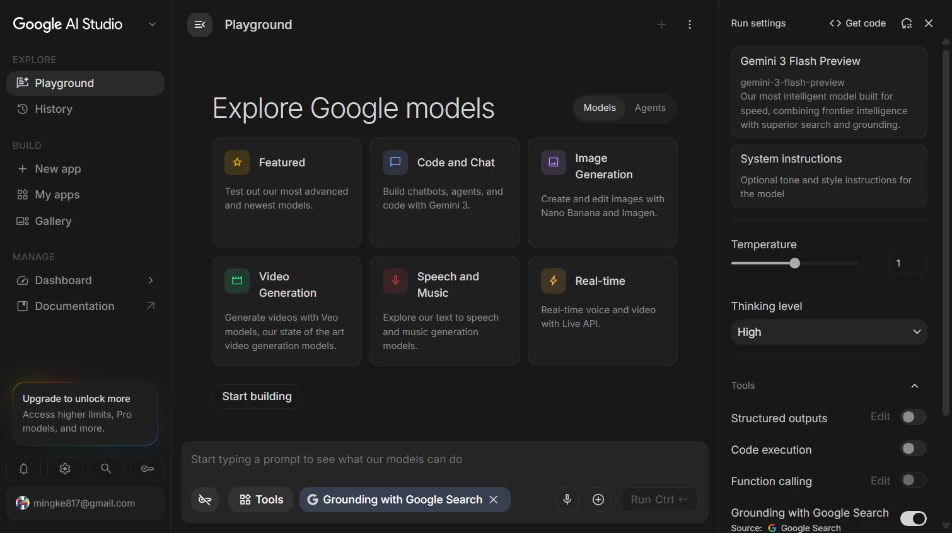Toggle Function calling switch
The image size is (952, 533).
(x=913, y=480)
